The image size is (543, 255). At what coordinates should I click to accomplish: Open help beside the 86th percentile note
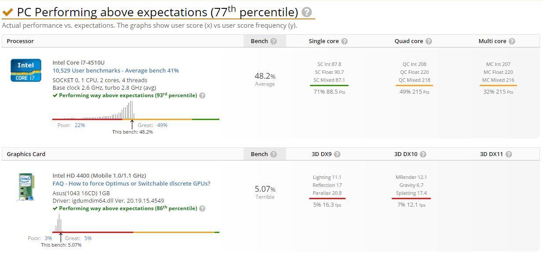(202, 208)
